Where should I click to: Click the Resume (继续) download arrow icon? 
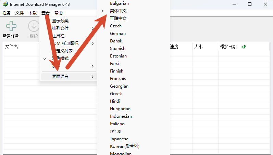click(34, 26)
